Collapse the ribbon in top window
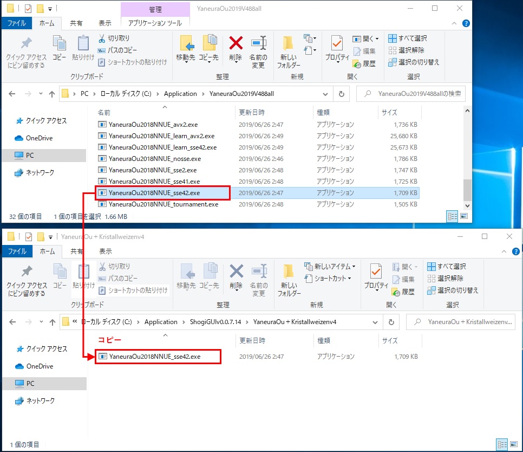The width and height of the screenshot is (523, 452). click(x=454, y=23)
